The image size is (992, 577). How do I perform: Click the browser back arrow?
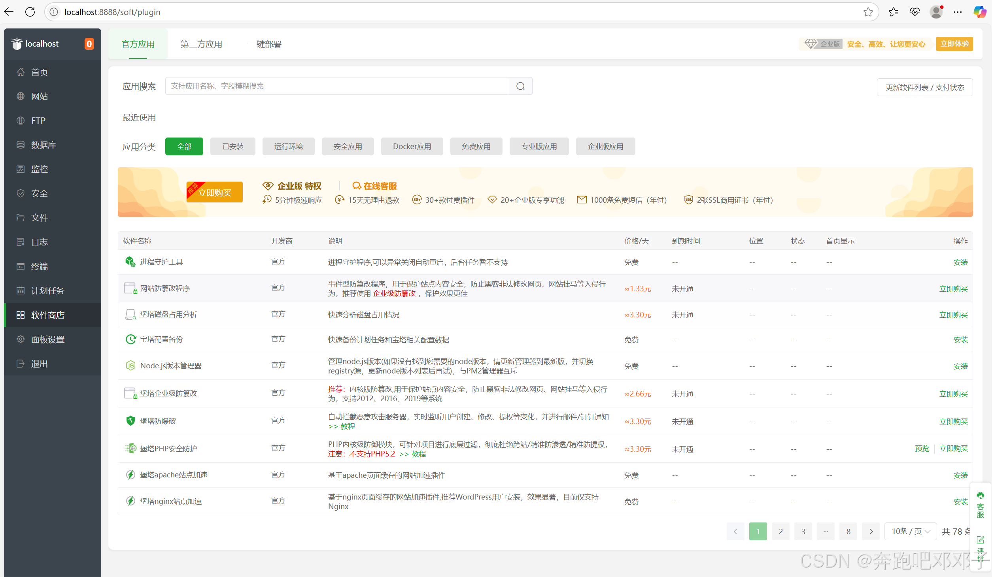9,12
